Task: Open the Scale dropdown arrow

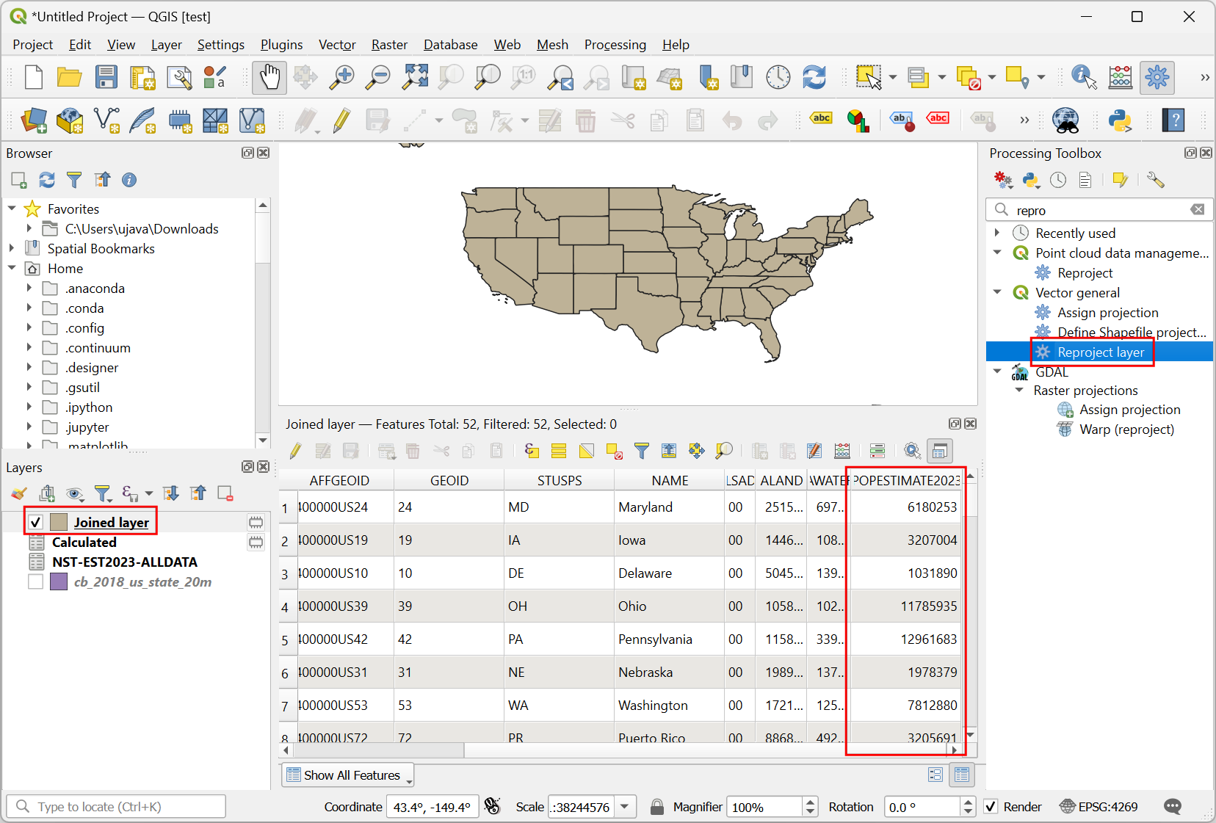Action: tap(625, 807)
